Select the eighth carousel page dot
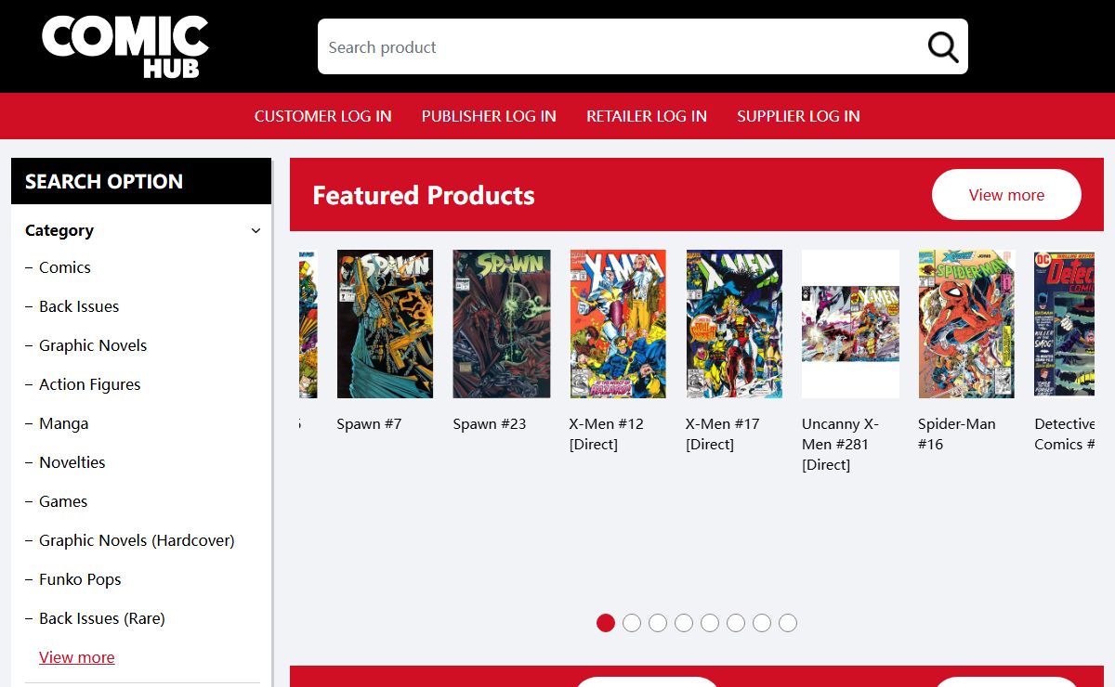Screen dimensions: 1115x687 click(x=788, y=623)
